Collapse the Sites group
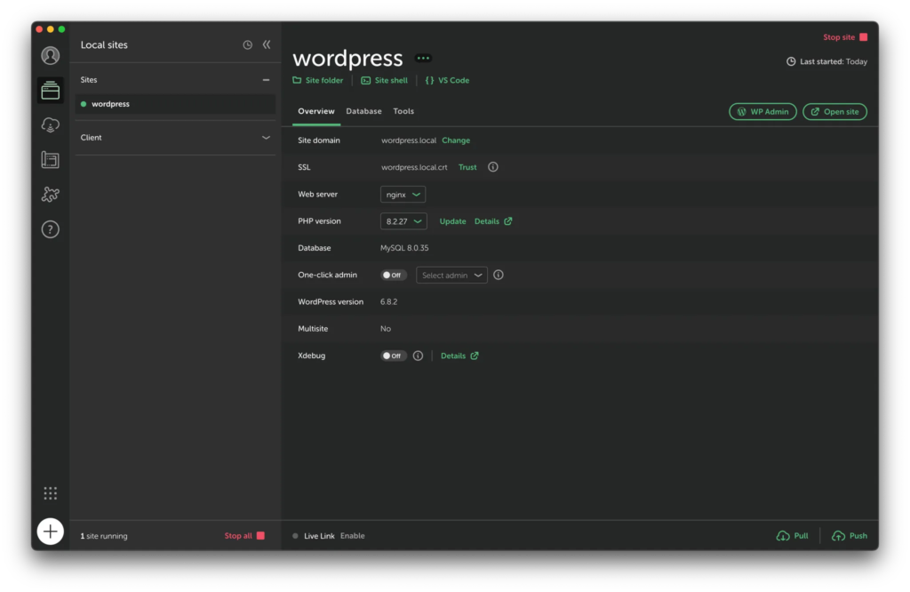The width and height of the screenshot is (910, 592). (x=266, y=80)
